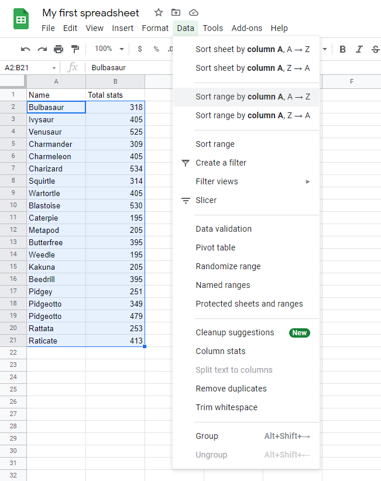
Task: Click the Google Sheets home logo
Action: pos(21,19)
